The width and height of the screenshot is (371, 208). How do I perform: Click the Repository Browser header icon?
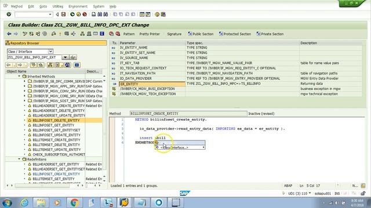pos(8,43)
